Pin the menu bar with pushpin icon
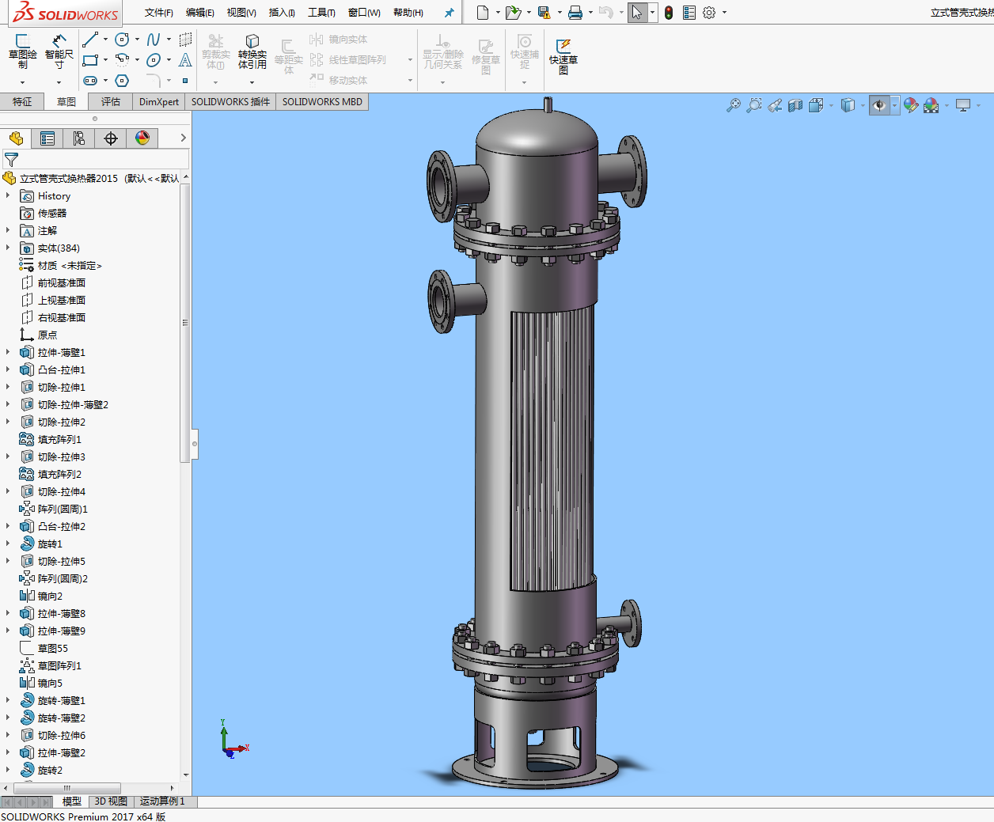 (449, 13)
